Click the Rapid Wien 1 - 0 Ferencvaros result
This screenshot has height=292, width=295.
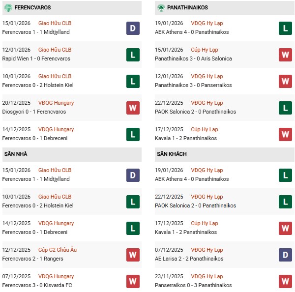36,58
